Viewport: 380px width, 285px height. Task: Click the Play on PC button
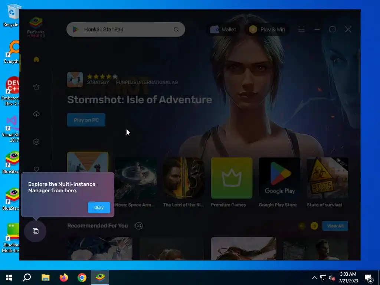coord(86,120)
